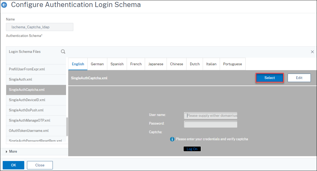
Task: Switch to the Italian tab
Action: click(211, 64)
